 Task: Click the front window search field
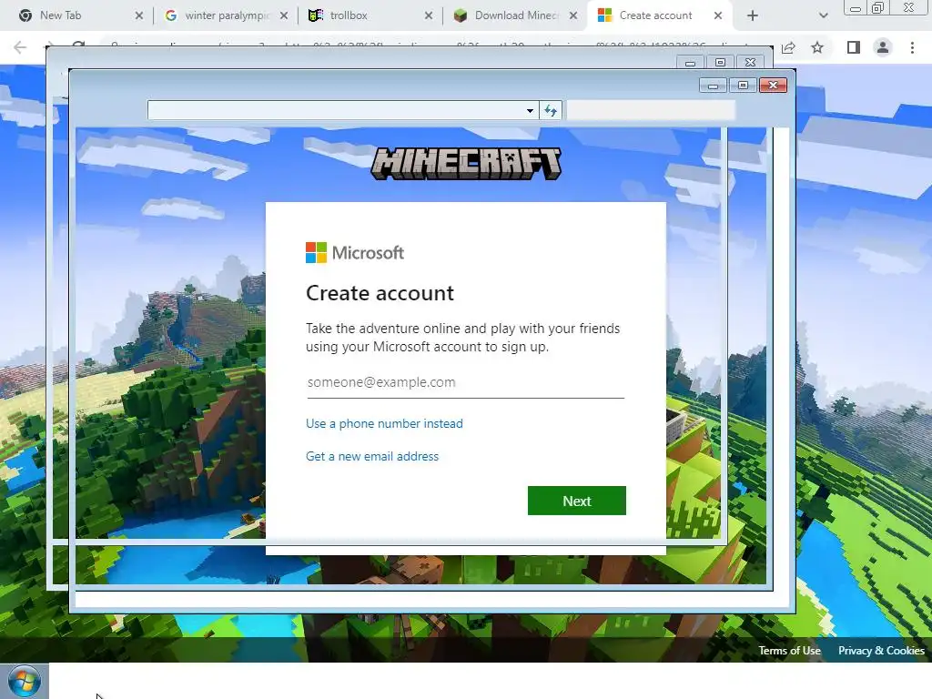(x=651, y=110)
